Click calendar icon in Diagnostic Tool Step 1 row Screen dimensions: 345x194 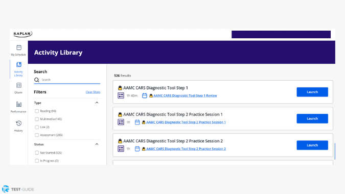point(144,95)
